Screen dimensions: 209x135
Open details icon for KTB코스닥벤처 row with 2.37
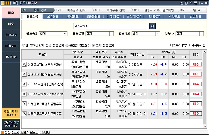point(24,94)
